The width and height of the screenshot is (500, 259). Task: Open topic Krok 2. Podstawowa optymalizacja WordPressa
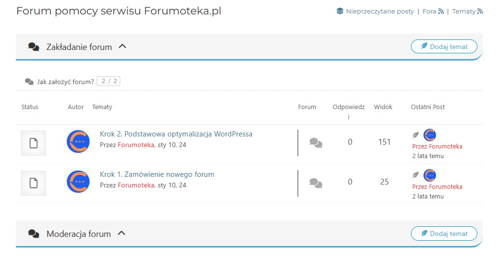(176, 134)
